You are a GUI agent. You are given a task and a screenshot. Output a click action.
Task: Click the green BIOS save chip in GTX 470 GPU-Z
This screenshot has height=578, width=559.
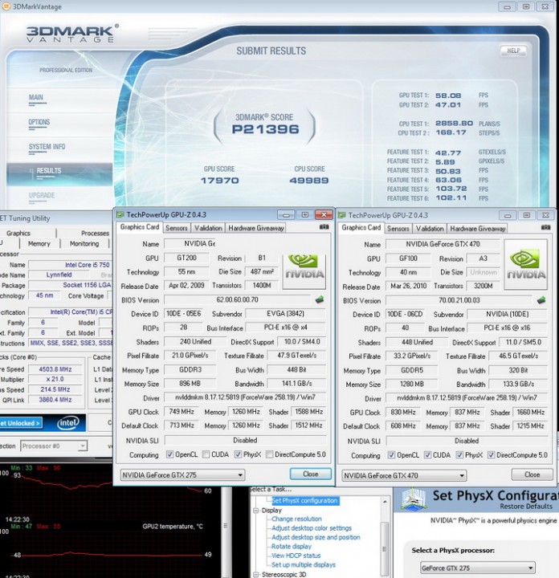[541, 300]
